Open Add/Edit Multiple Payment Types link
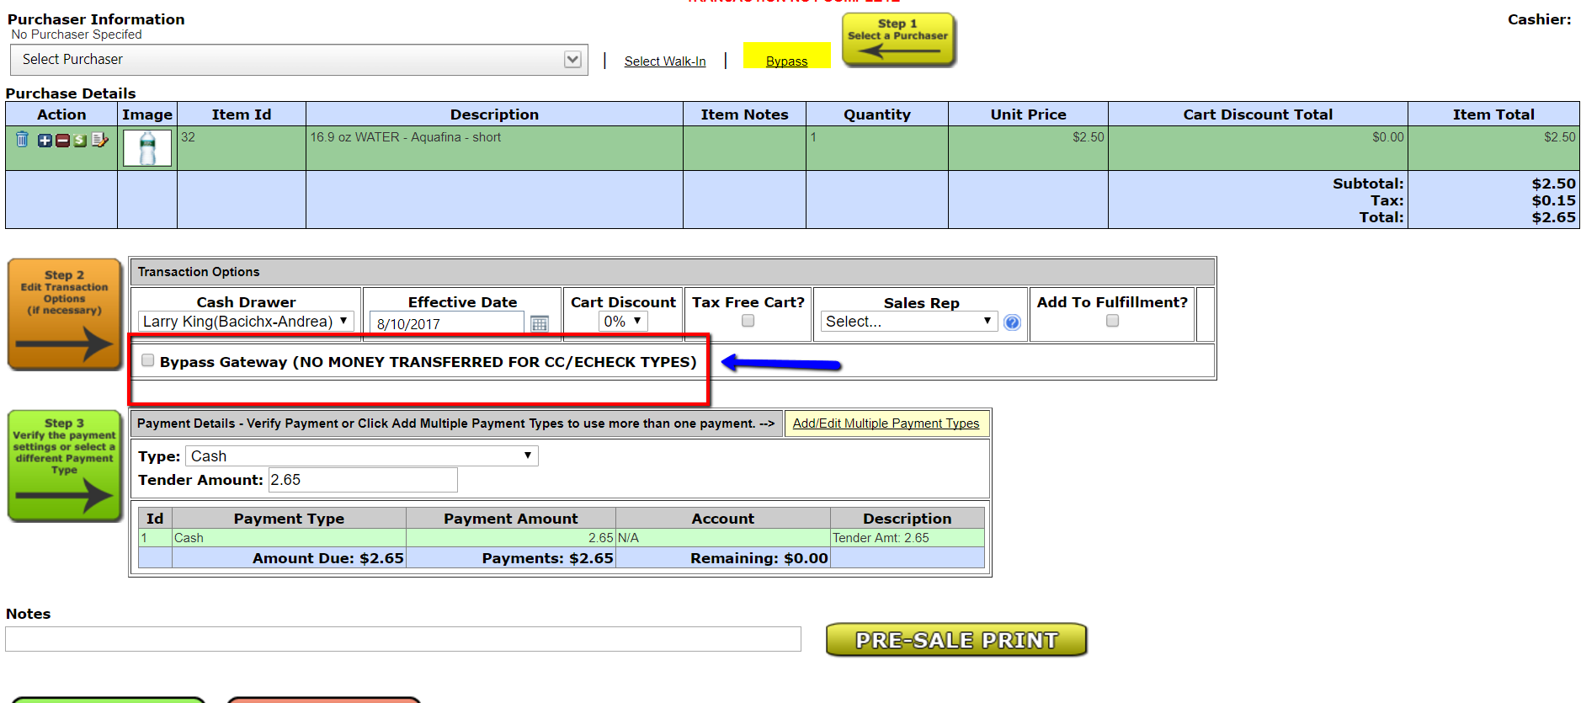This screenshot has width=1581, height=703. [x=886, y=423]
